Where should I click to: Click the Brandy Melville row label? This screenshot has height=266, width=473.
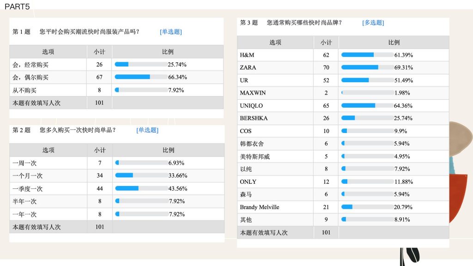[x=260, y=207]
